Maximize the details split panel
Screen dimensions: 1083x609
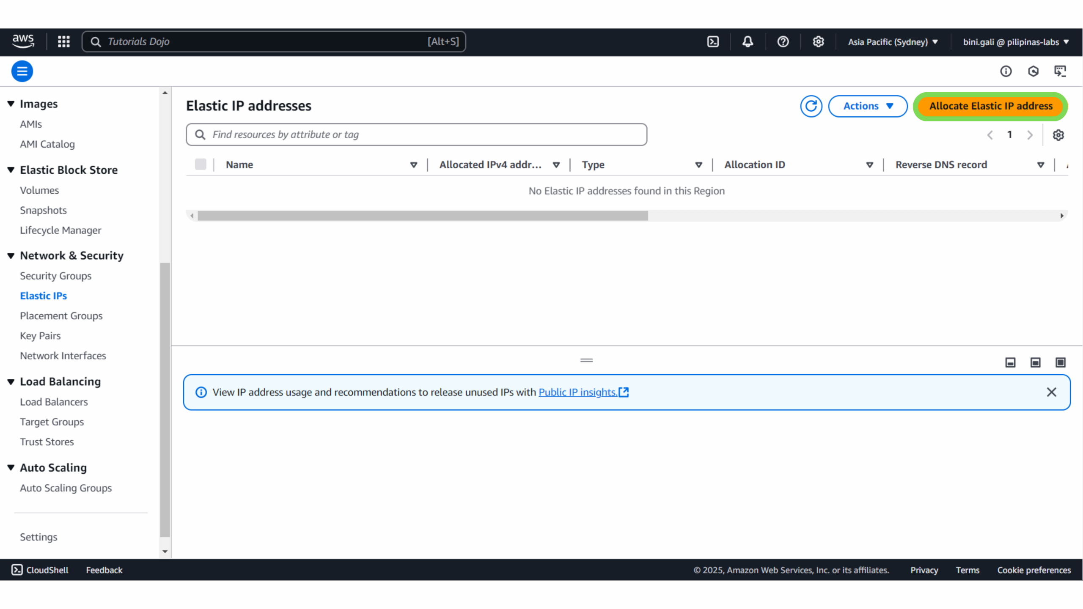point(1060,362)
